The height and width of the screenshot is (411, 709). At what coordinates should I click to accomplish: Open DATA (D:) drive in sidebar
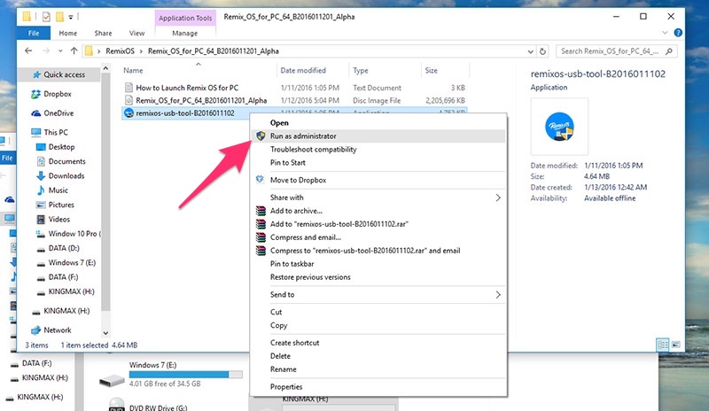[x=63, y=248]
